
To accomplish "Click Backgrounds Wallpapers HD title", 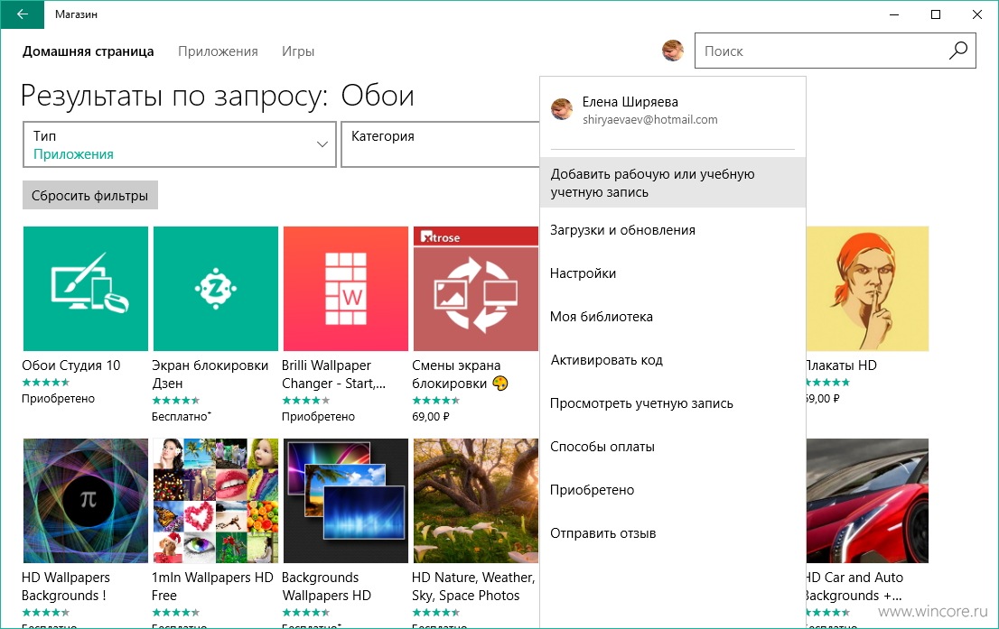I will (326, 586).
